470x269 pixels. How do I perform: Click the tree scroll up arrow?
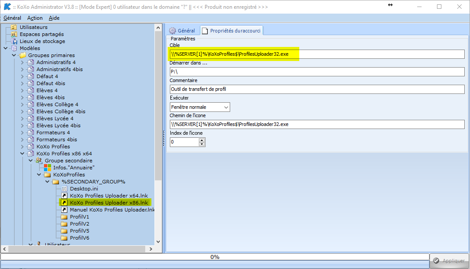pos(158,28)
